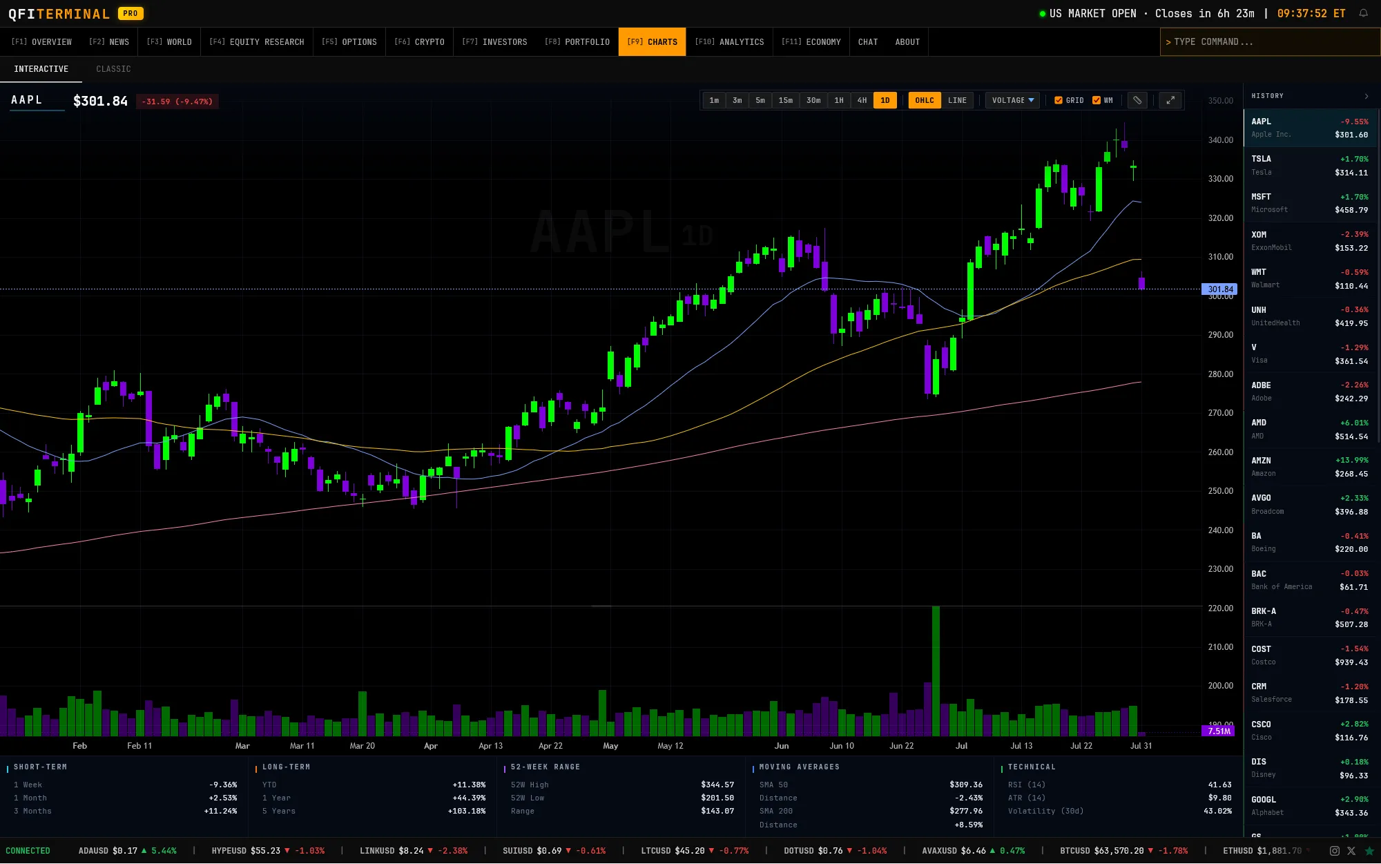
Task: Click the TYPE COMMAND input field
Action: tap(1271, 42)
